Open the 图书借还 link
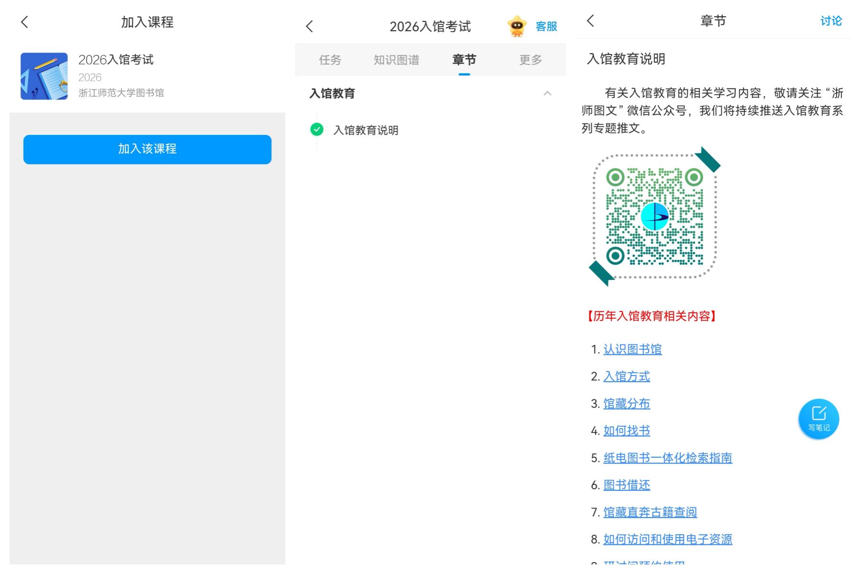 [x=627, y=485]
